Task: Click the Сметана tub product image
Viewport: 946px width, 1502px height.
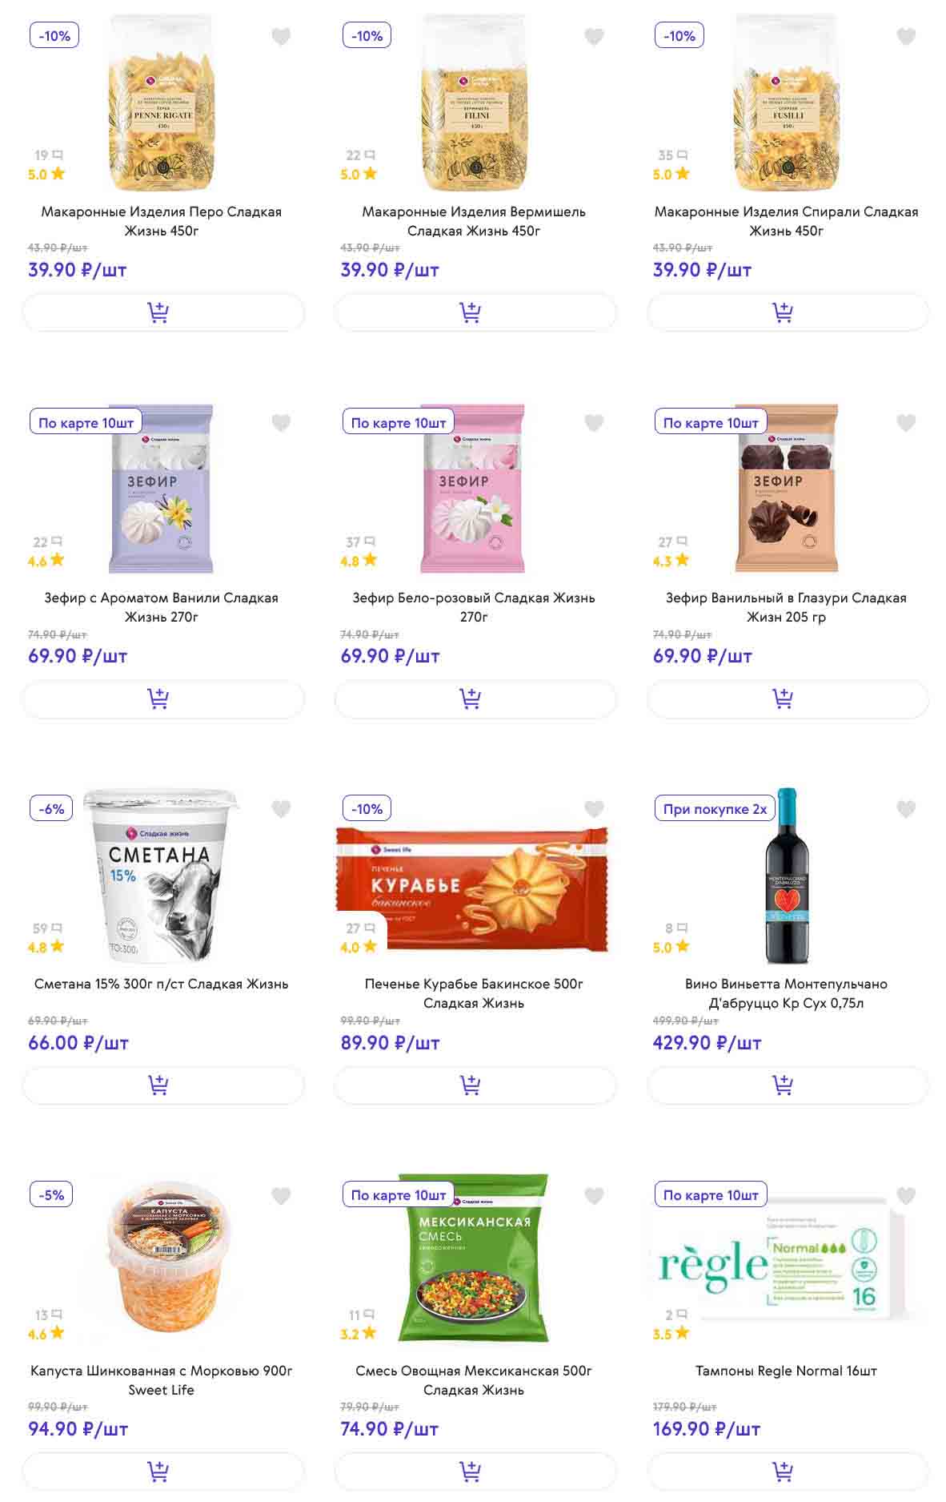Action: point(162,876)
